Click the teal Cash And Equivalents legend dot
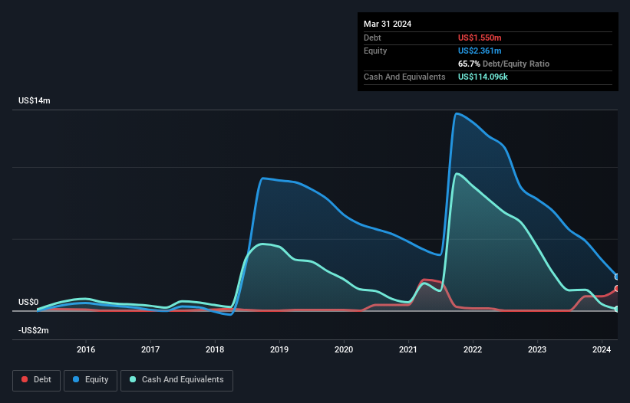This screenshot has width=630, height=403. click(133, 379)
